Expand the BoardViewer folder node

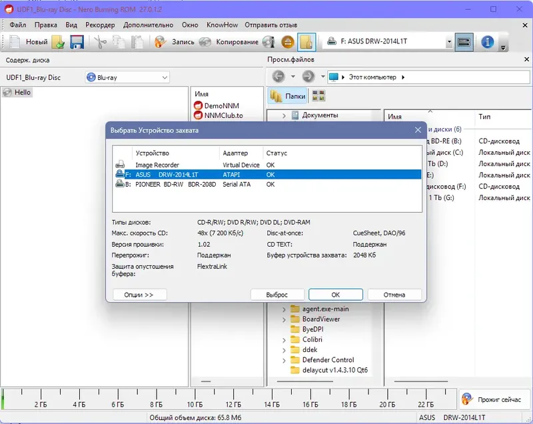pyautogui.click(x=284, y=319)
